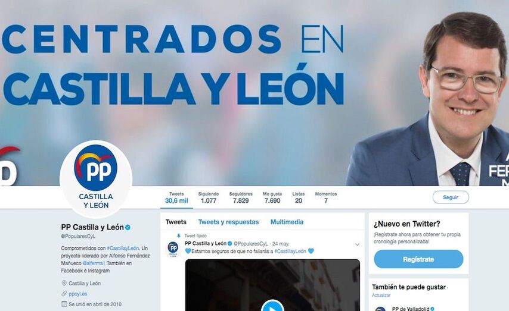The width and height of the screenshot is (509, 311).
Task: Click the Seguir follow button
Action: click(451, 197)
